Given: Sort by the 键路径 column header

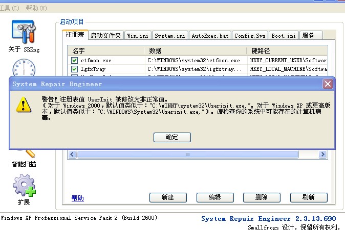Looking at the screenshot, I should 287,51.
